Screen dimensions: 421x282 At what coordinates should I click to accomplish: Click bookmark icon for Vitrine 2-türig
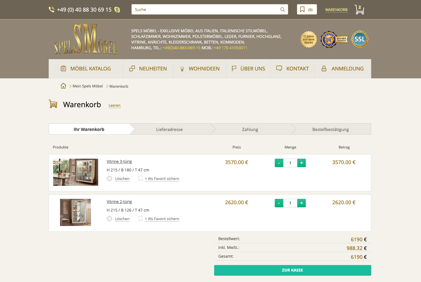(140, 219)
